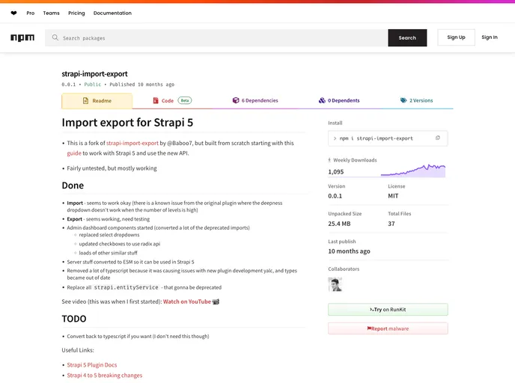Open Strapi 4 to 5 breaking changes link
This screenshot has width=515, height=383.
coord(105,376)
